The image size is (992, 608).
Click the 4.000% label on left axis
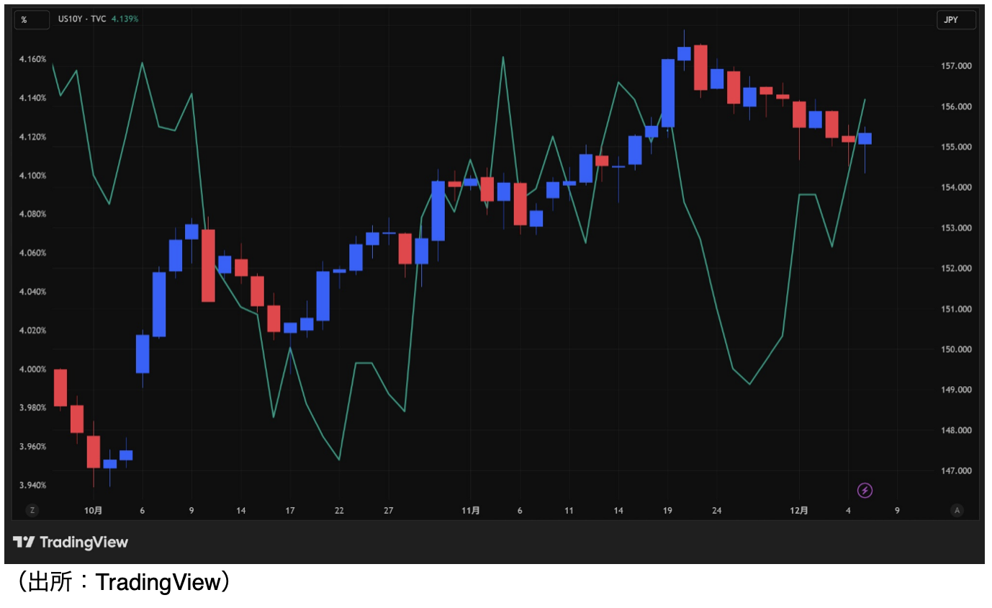coord(33,370)
